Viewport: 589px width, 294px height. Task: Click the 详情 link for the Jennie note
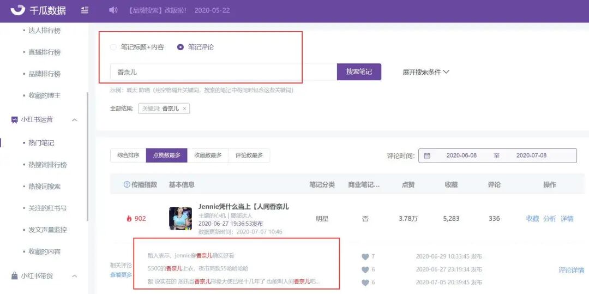(567, 219)
